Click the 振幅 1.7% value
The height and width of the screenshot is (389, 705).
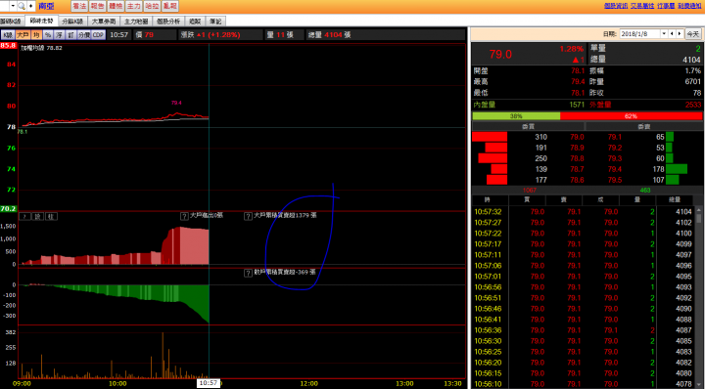pyautogui.click(x=693, y=71)
